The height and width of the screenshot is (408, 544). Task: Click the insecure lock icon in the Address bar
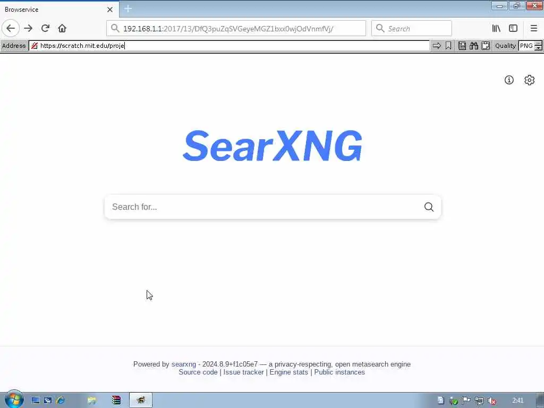35,46
